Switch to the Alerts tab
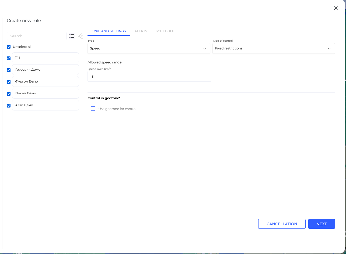The height and width of the screenshot is (254, 346). point(141,31)
